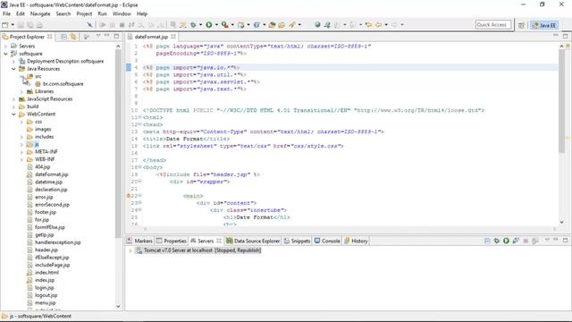572x322 pixels.
Task: Click the Publish to server icon in Servers view
Action: tap(535, 241)
